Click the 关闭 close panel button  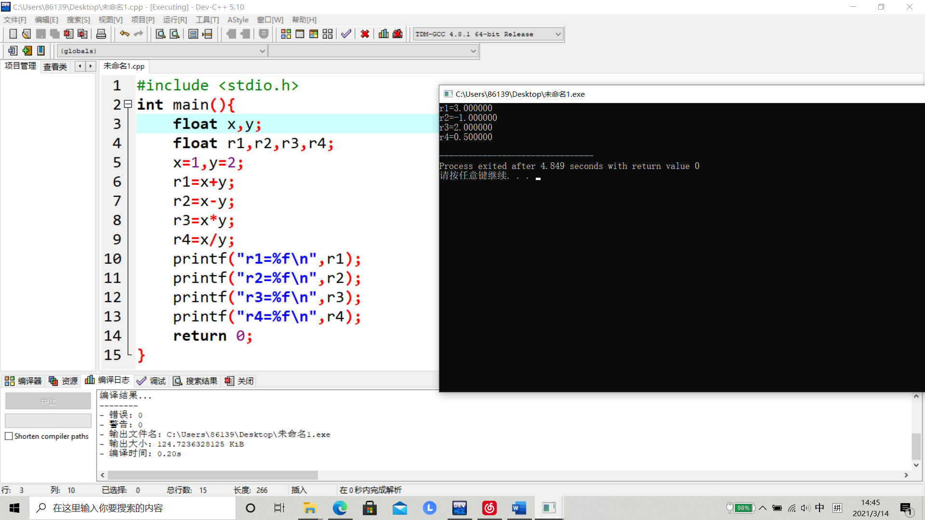point(239,381)
